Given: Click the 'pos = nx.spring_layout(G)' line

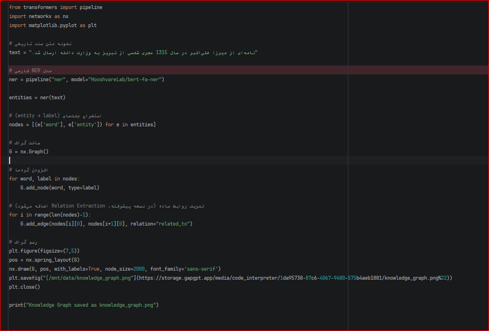Looking at the screenshot, I should click(44, 260).
